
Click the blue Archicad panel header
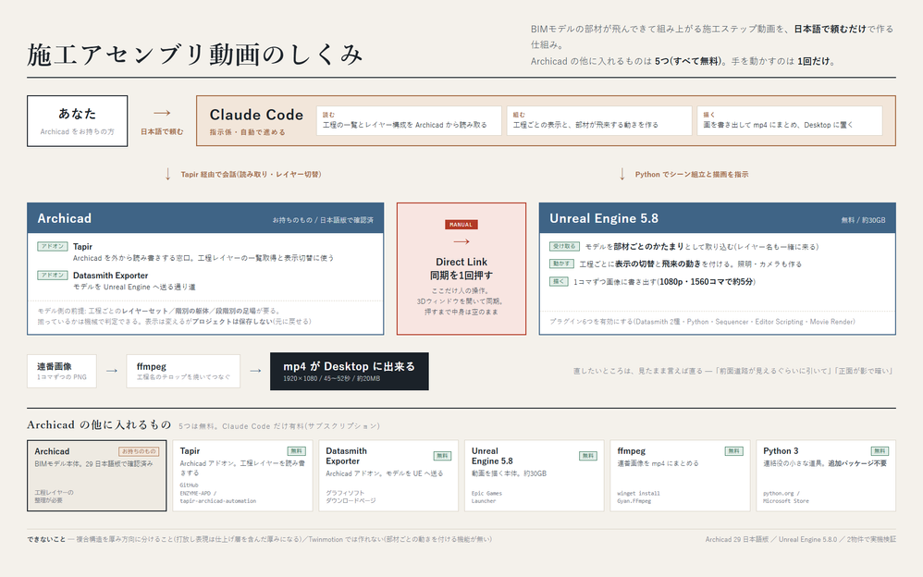click(205, 218)
